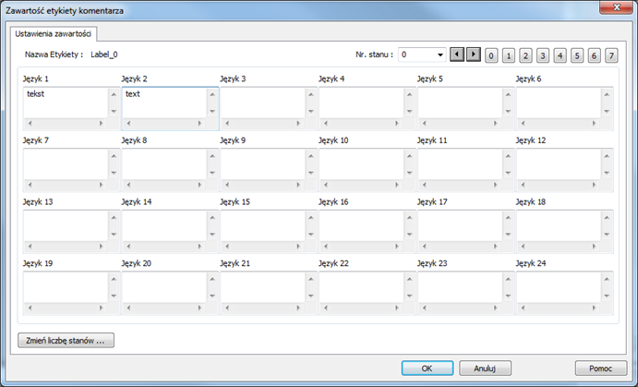638x387 pixels.
Task: Select state number 1 button
Action: tap(508, 55)
